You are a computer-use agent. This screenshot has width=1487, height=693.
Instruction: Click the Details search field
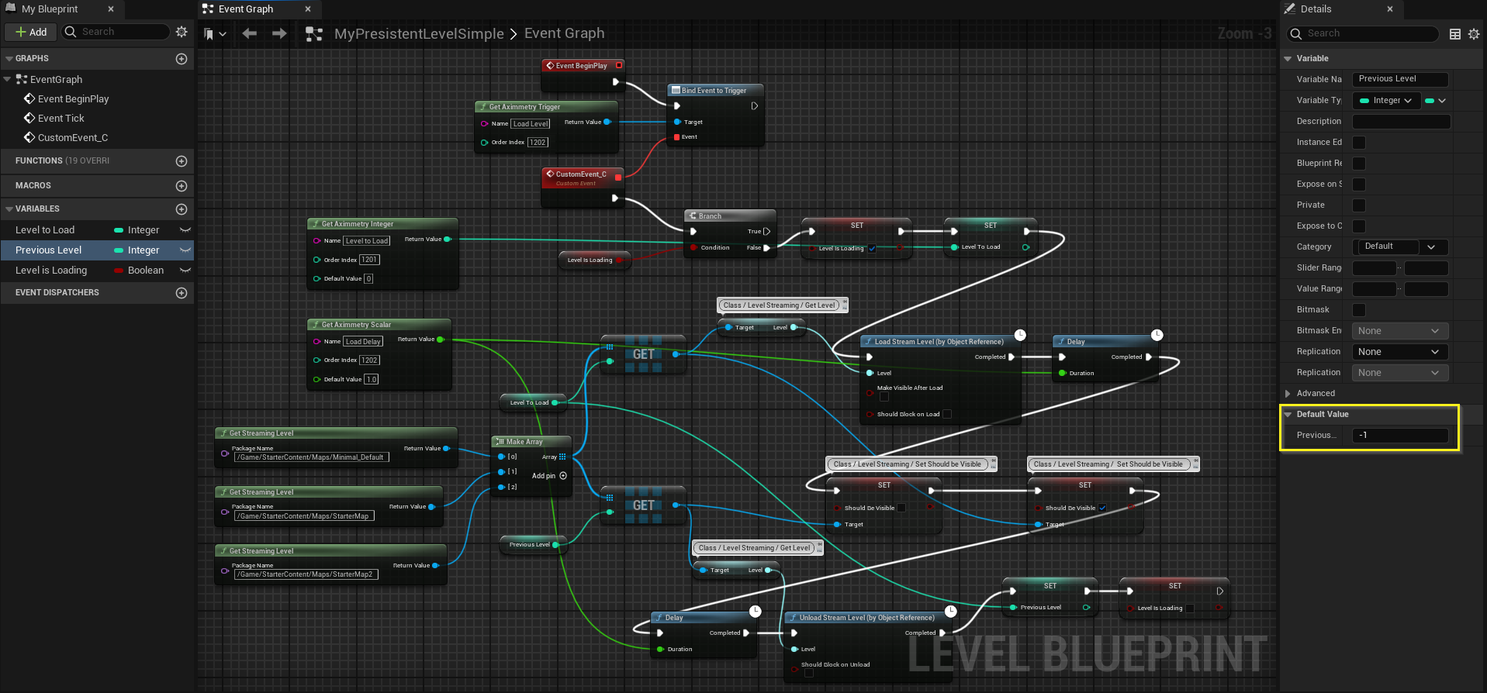click(x=1363, y=33)
